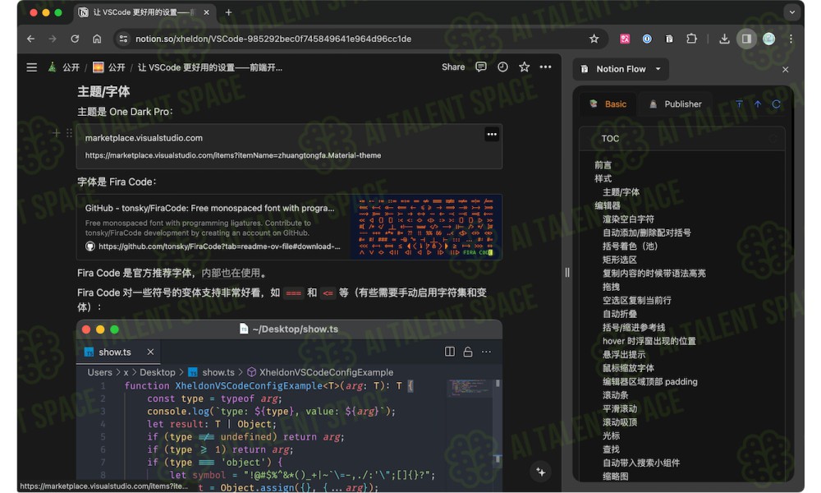Go back to the previous page
This screenshot has width=821, height=493.
[31, 39]
